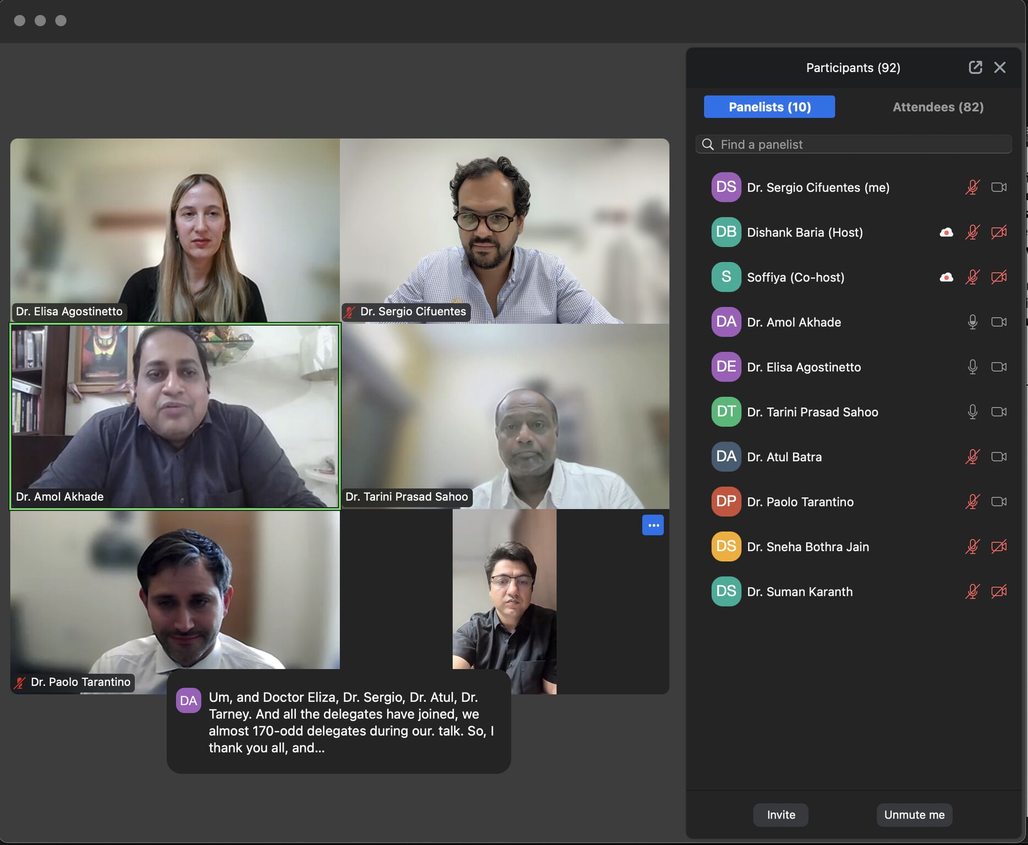Click the Unmute me button
Viewport: 1028px width, 845px height.
914,815
